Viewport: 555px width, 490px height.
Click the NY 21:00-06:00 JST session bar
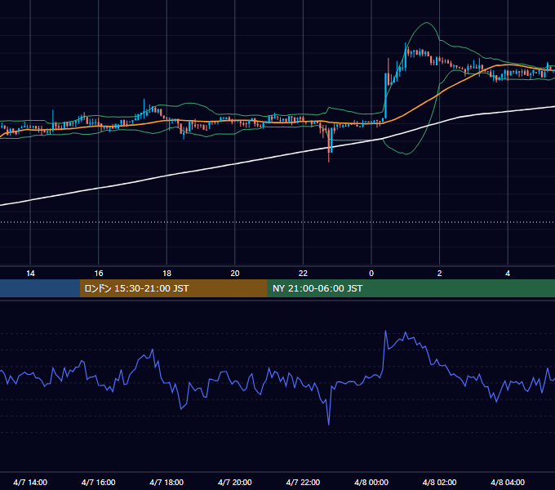tap(411, 288)
